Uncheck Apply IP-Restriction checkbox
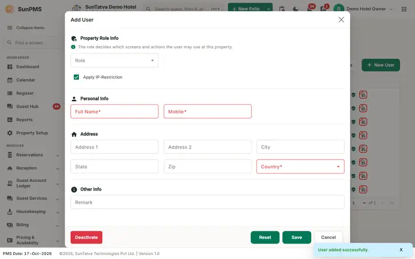 pyautogui.click(x=76, y=77)
